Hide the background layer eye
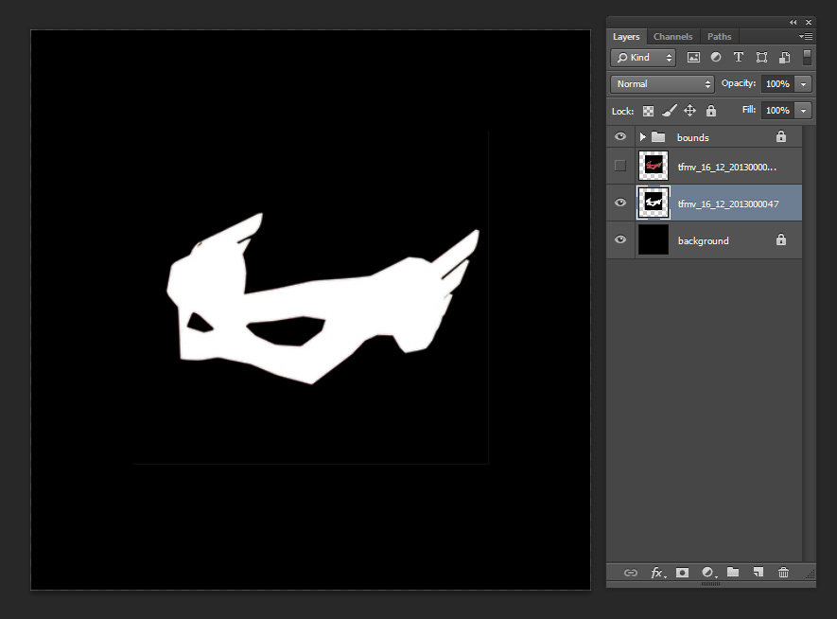Screen dimensions: 837x619 click(619, 239)
